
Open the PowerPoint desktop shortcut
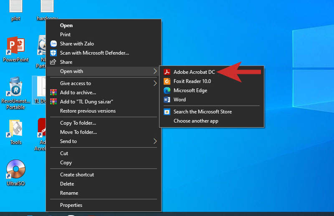coord(16,46)
